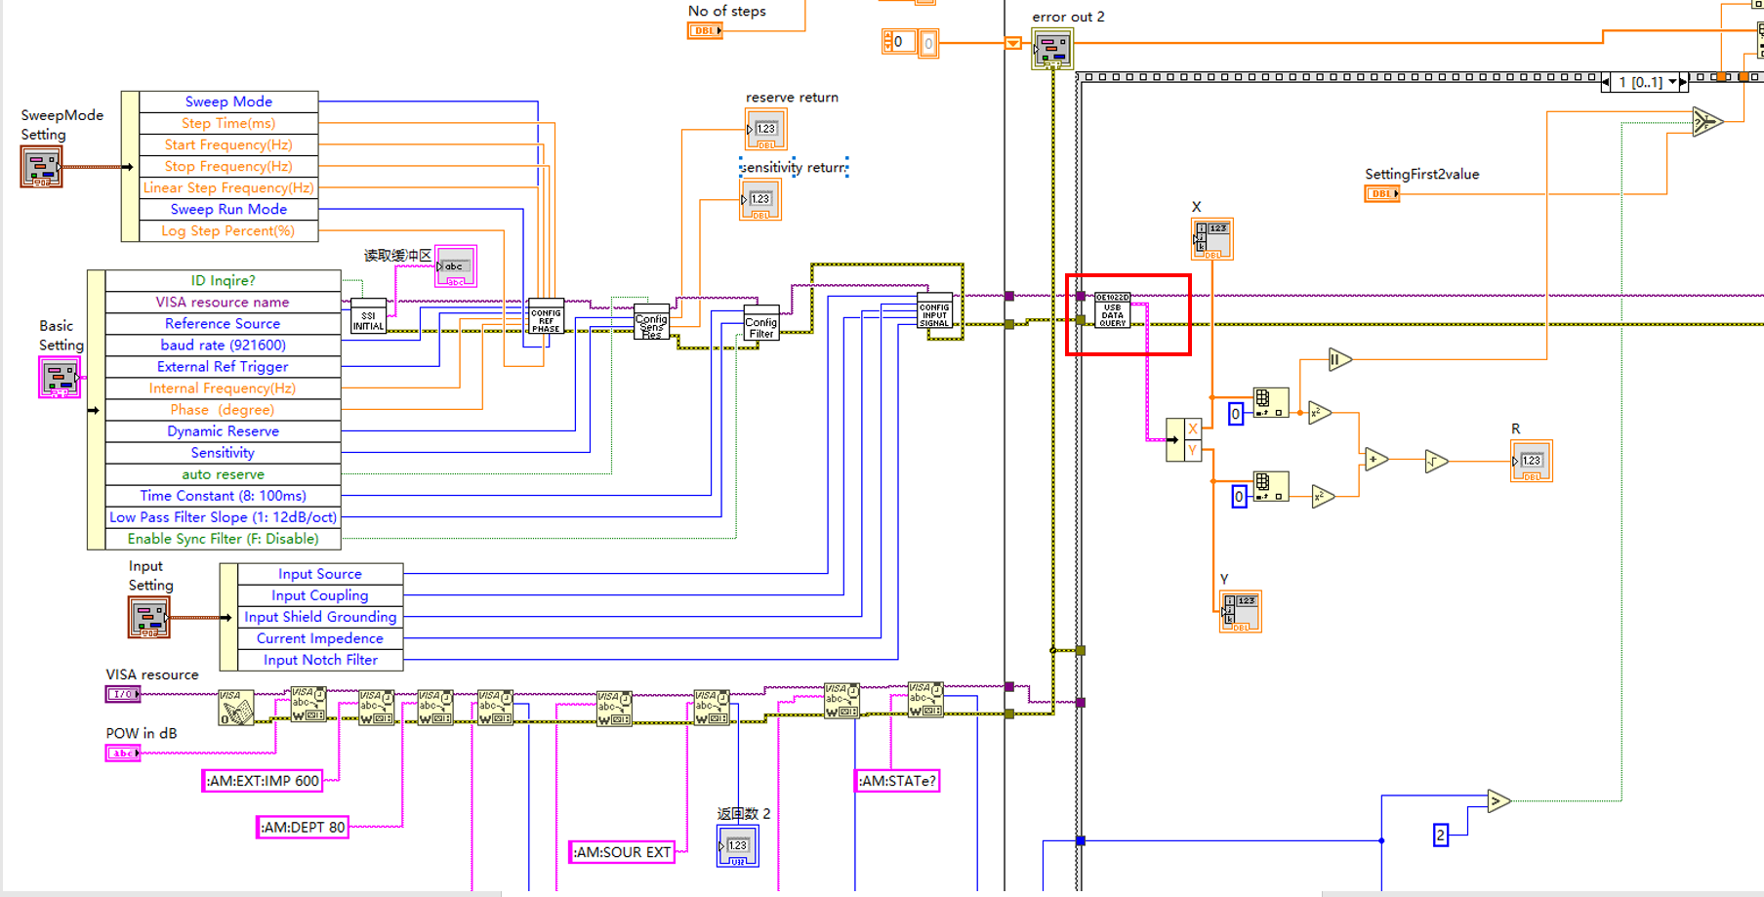1764x897 pixels.
Task: Click the Dynamic Reserve unbundle element
Action: coord(223,430)
